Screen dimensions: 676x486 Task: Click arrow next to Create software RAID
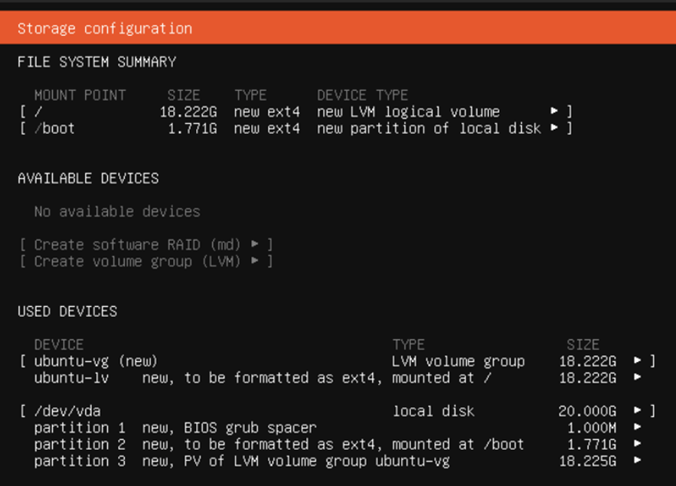(255, 244)
